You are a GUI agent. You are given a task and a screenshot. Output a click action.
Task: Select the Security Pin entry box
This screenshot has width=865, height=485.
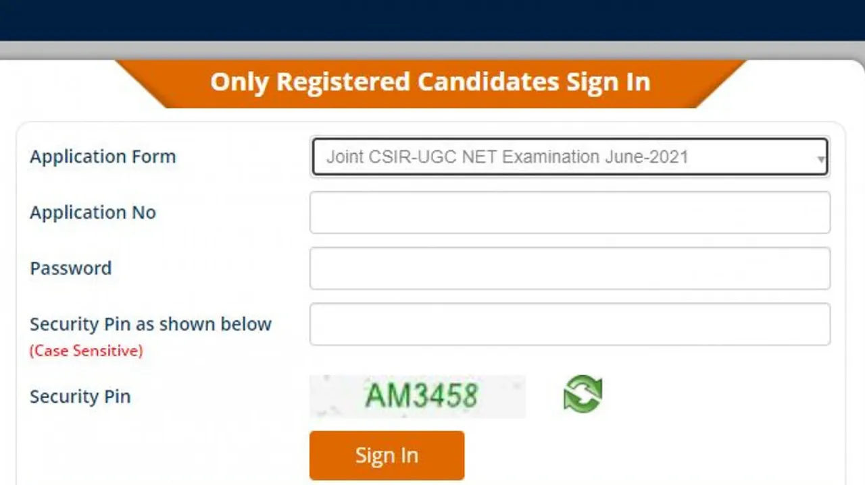(x=569, y=324)
